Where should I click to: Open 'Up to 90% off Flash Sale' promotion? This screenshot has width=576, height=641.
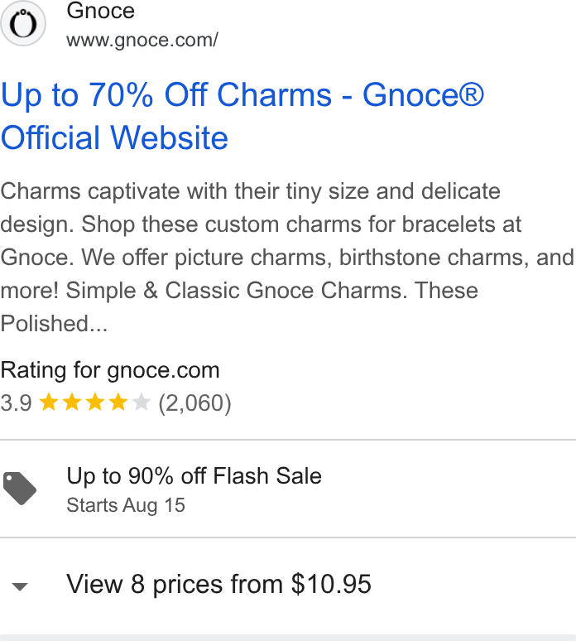[x=194, y=476]
